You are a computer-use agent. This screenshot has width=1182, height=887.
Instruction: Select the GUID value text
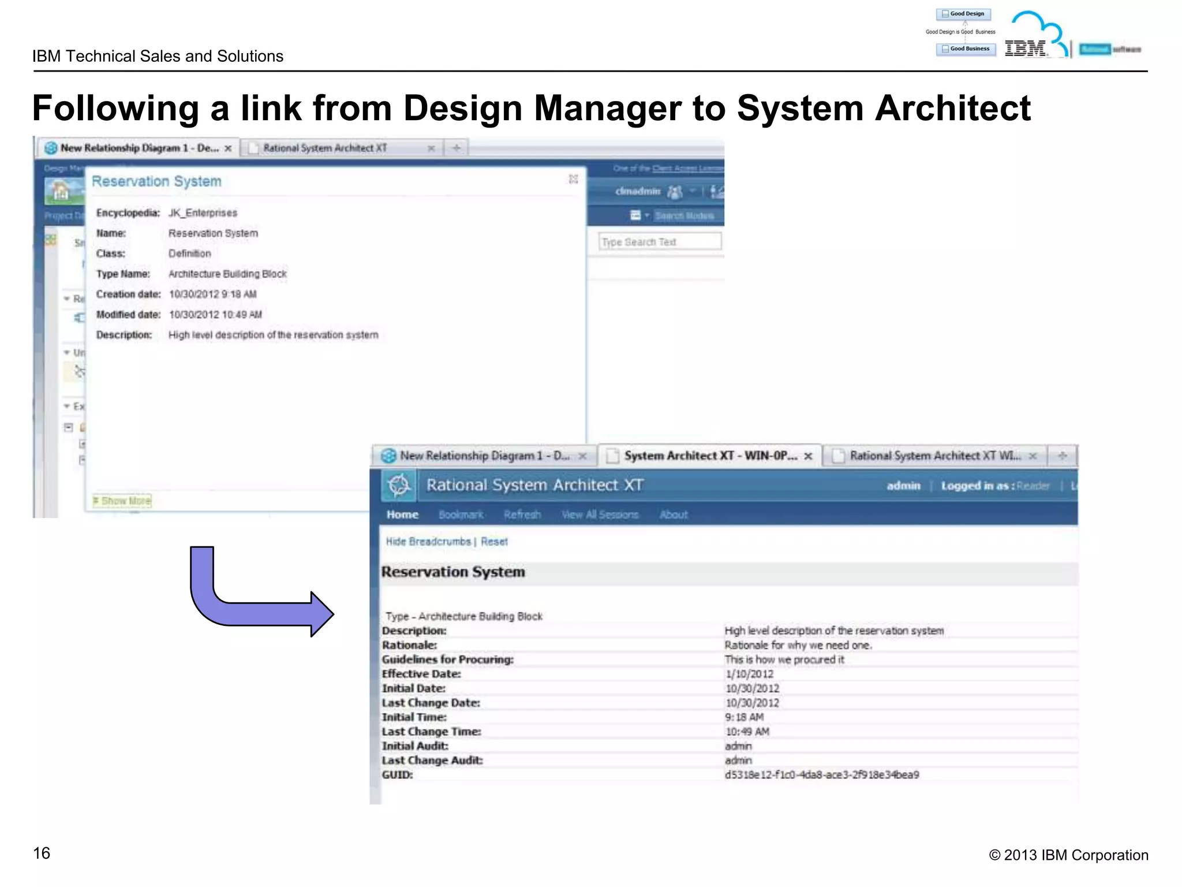point(822,775)
